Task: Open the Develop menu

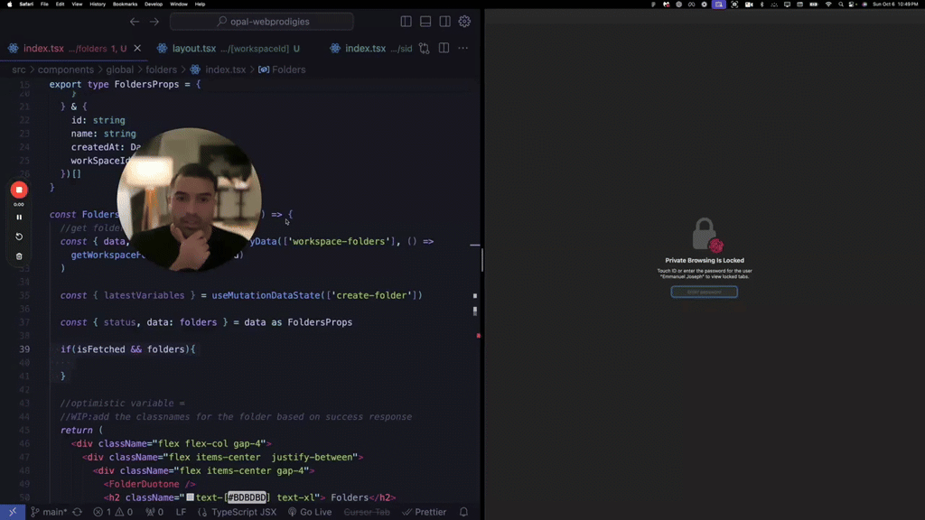Action: tap(154, 5)
